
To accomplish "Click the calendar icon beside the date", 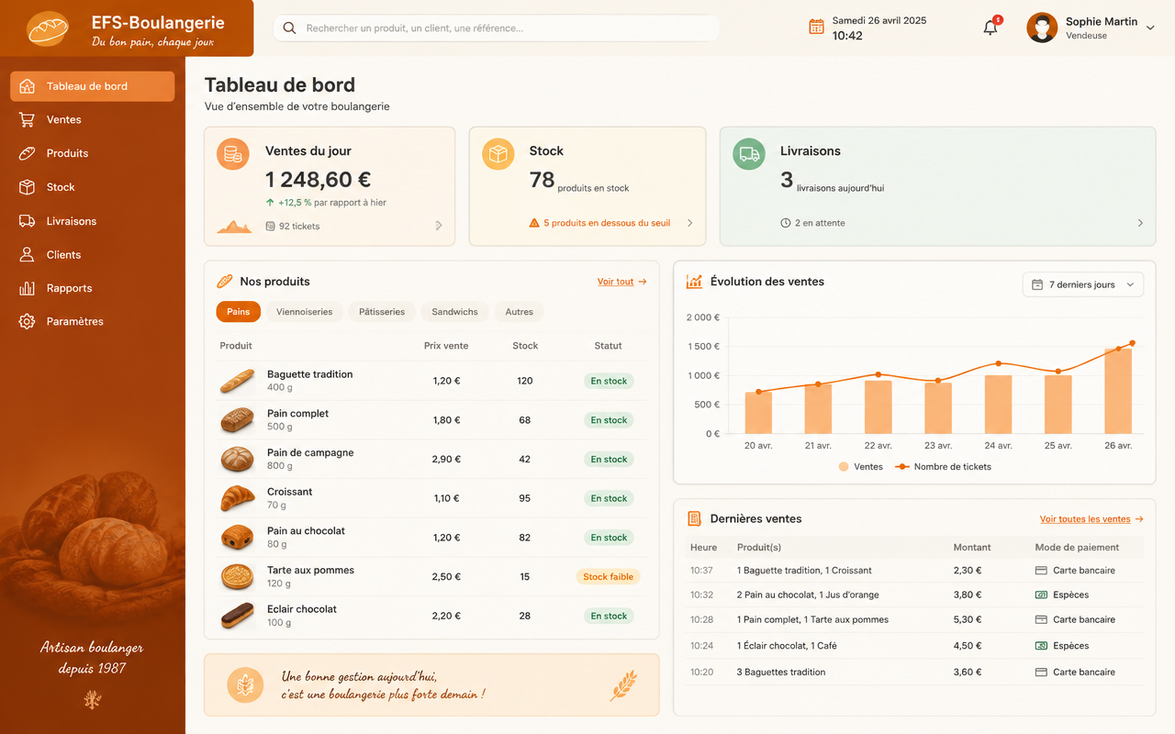I will click(816, 28).
